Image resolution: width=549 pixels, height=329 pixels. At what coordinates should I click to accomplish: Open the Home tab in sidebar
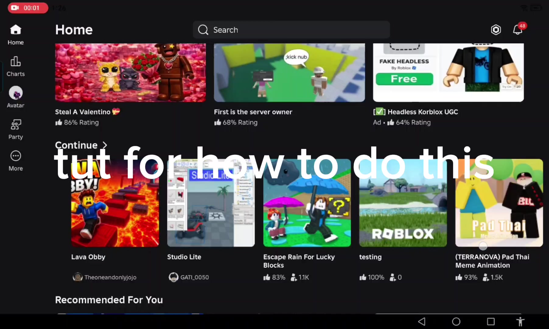tap(16, 35)
